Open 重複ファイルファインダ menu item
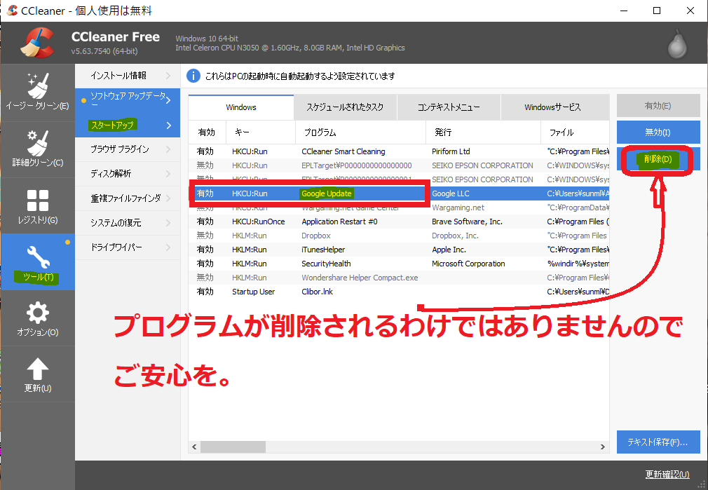The height and width of the screenshot is (490, 708). (128, 198)
